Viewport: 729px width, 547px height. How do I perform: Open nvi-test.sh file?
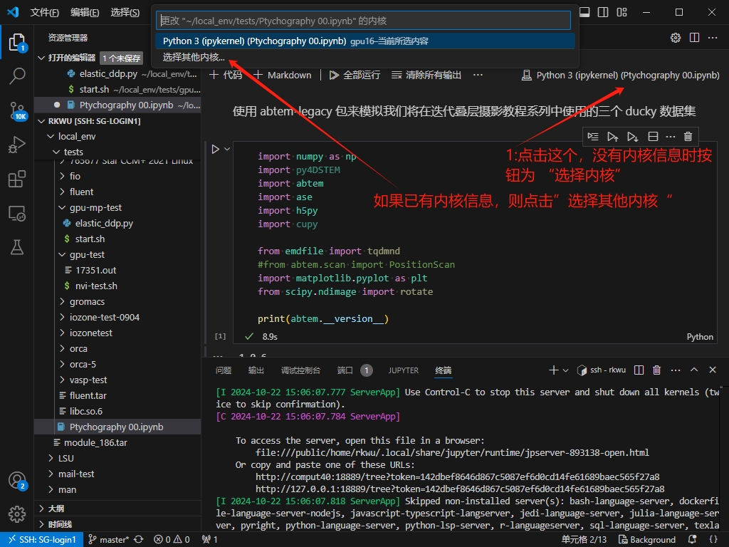point(96,286)
